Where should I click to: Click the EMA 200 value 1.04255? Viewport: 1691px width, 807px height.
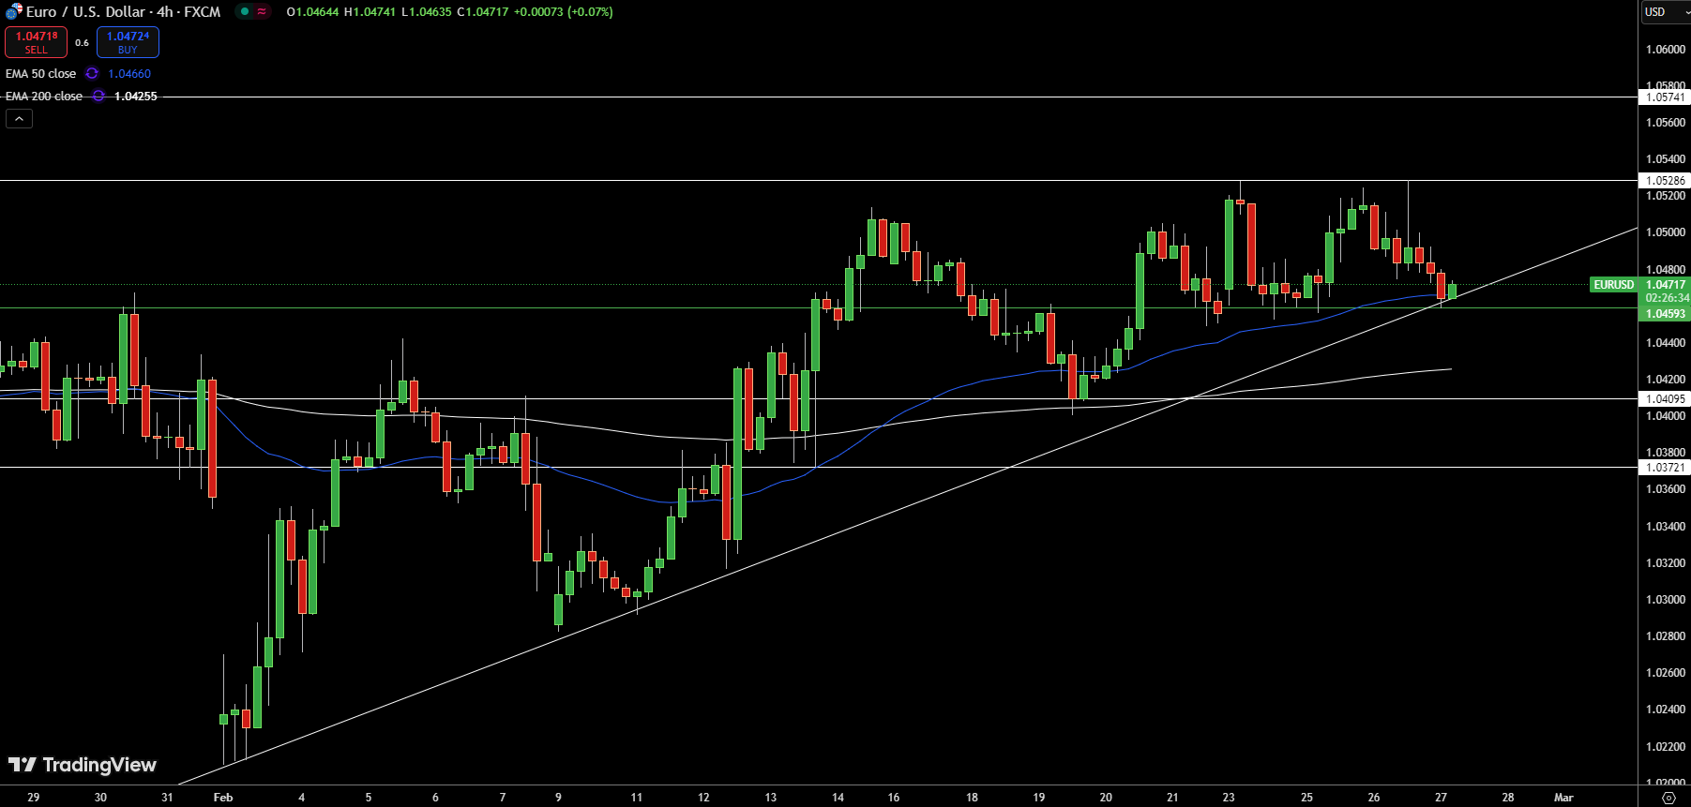136,96
